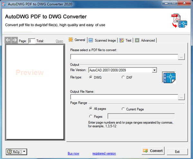Click the Help question mark icon
The height and width of the screenshot is (159, 193).
[x=9, y=152]
